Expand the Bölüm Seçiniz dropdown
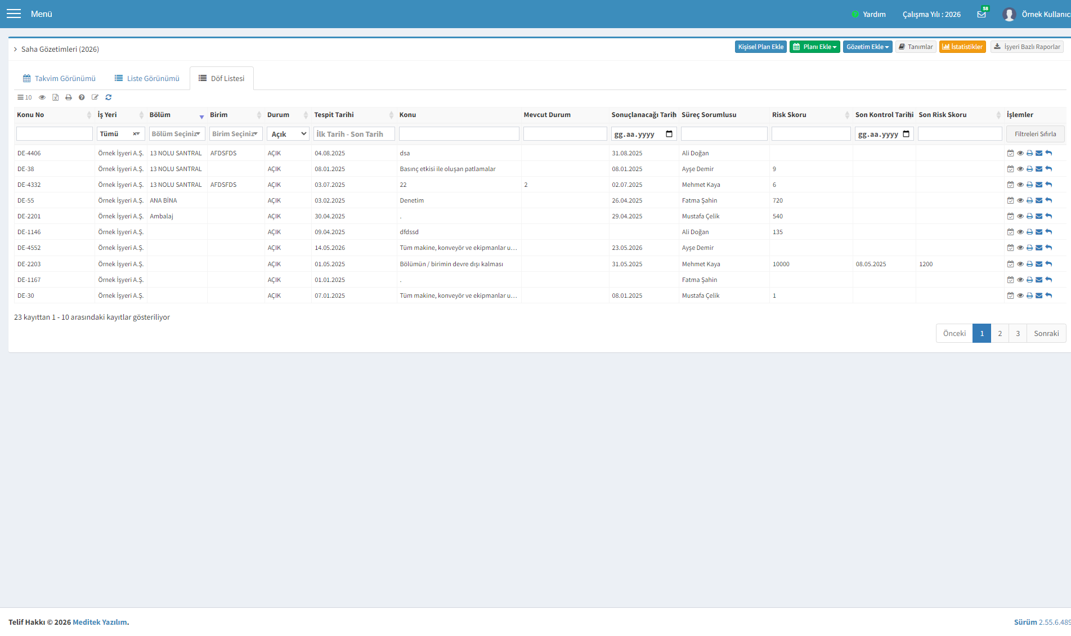This screenshot has height=636, width=1071. tap(177, 134)
